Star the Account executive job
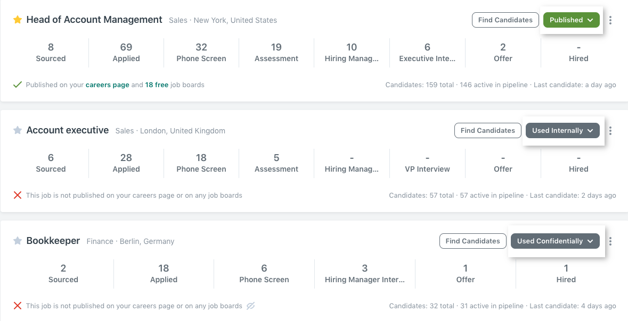This screenshot has width=628, height=321. coord(18,130)
